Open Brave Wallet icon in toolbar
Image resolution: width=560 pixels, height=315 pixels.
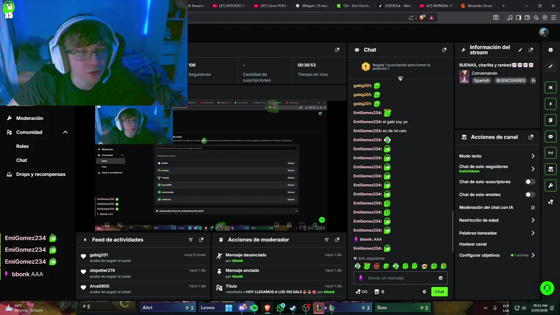(x=527, y=17)
